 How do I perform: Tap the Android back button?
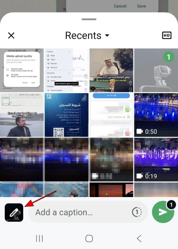coord(139,238)
